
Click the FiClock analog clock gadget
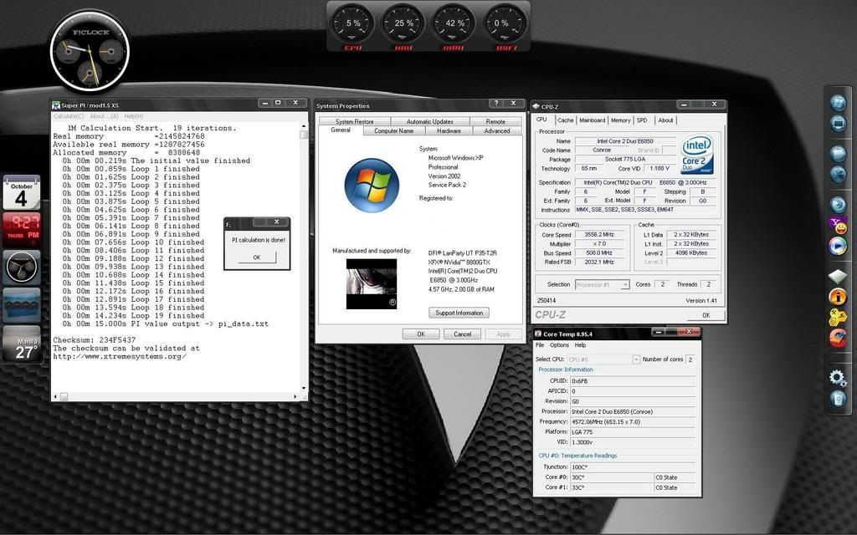tap(90, 51)
